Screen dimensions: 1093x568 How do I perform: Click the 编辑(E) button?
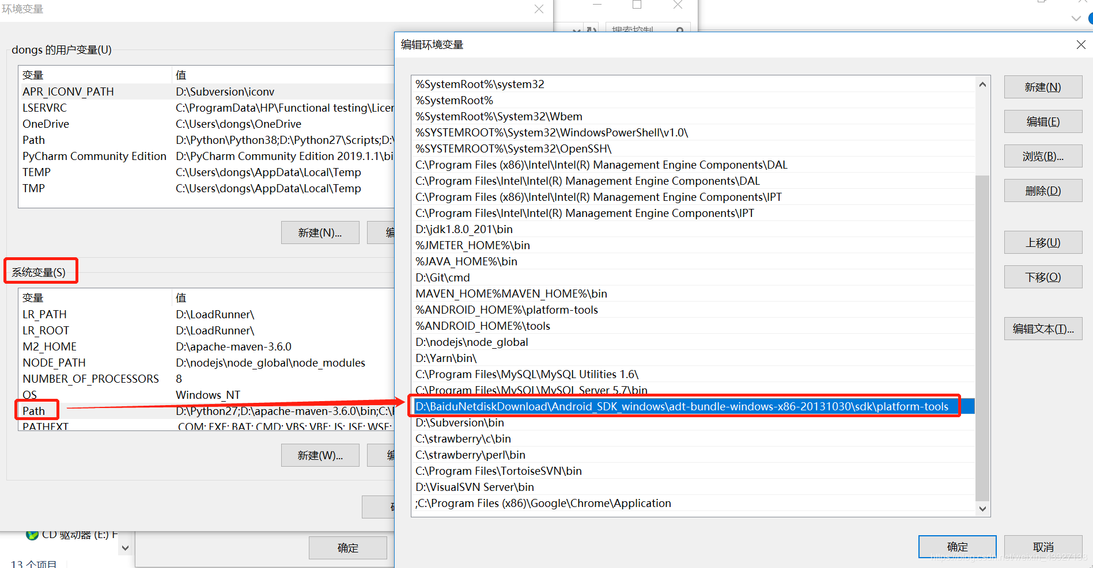pos(1042,122)
